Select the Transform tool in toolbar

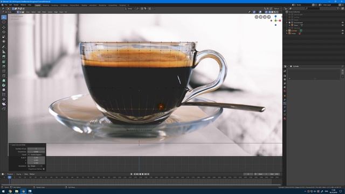coord(4,41)
